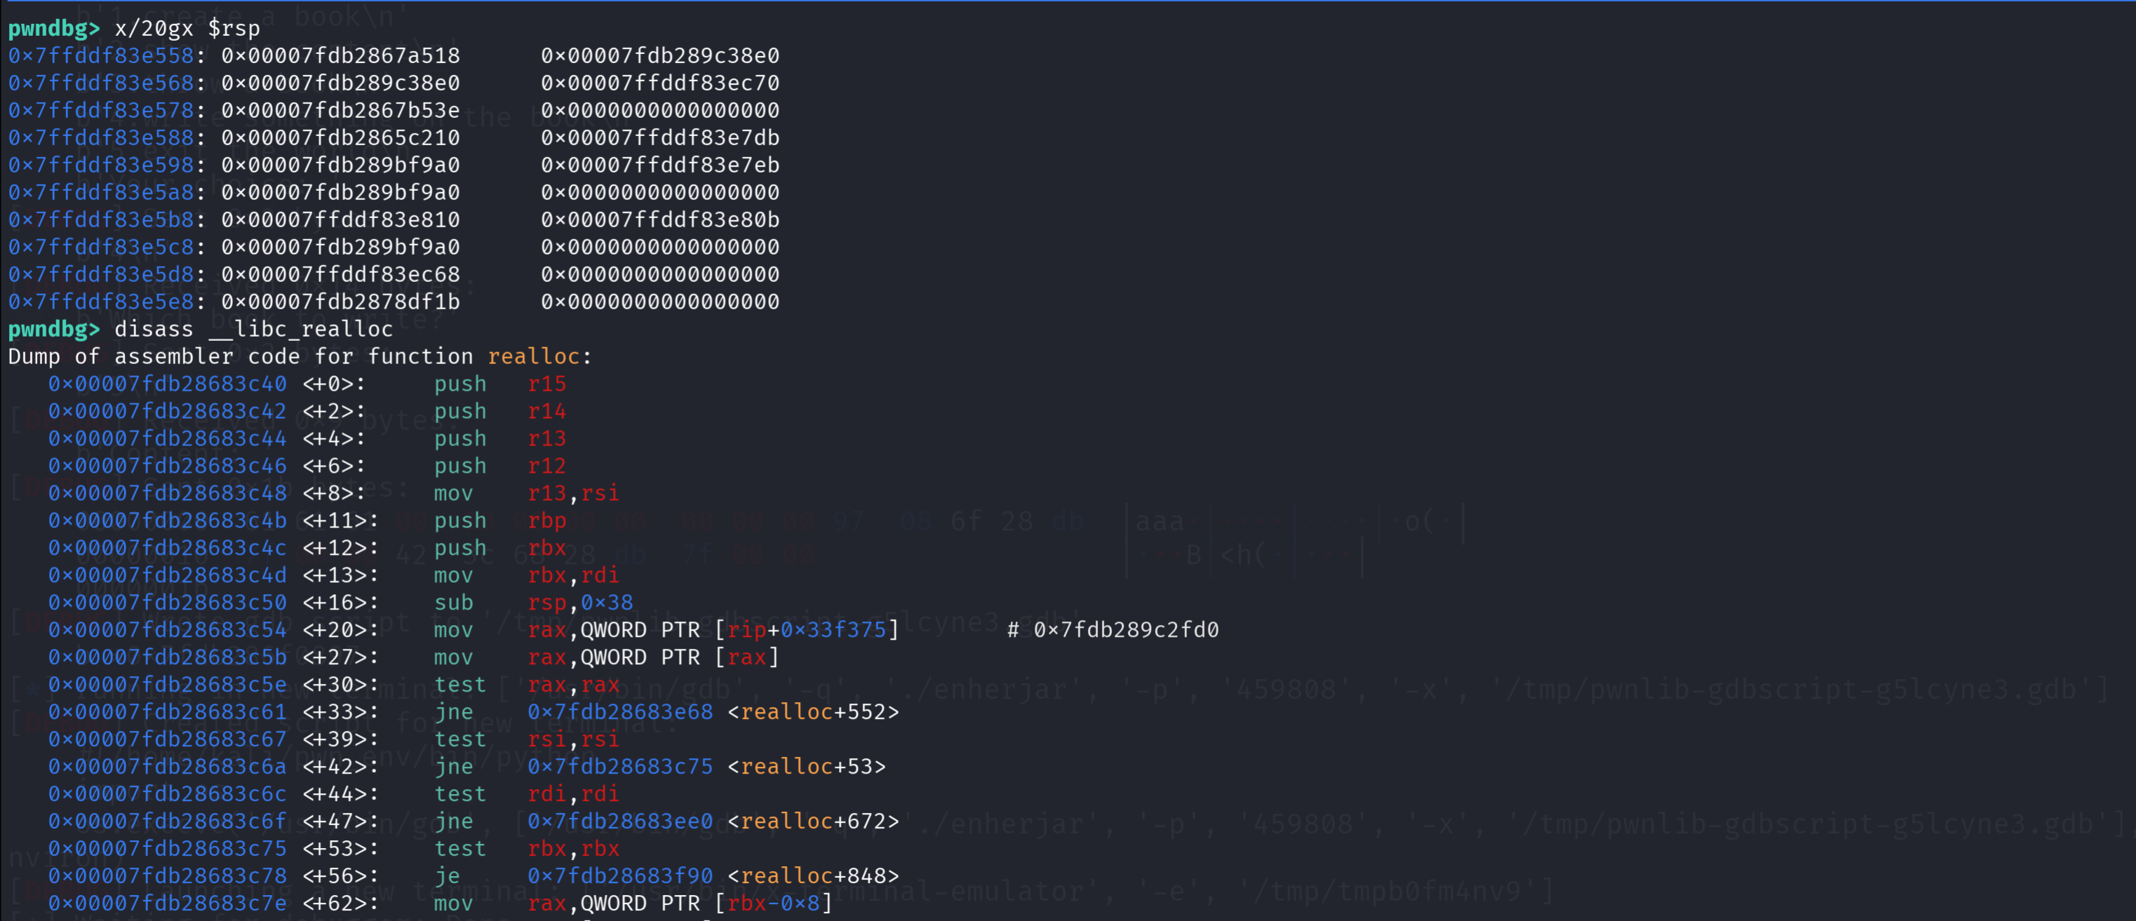
Task: Click the stack address 0x7ffddf83e5d8
Action: (x=101, y=274)
